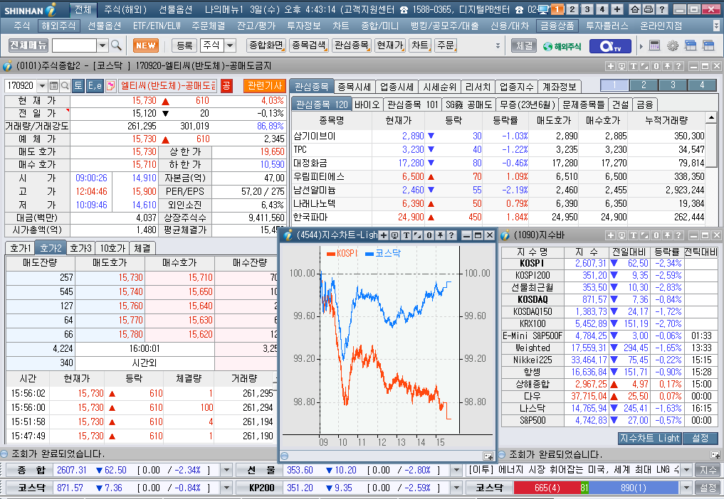Image resolution: width=724 pixels, height=499 pixels.
Task: Open help with the title bar question mark
Action: (661, 9)
